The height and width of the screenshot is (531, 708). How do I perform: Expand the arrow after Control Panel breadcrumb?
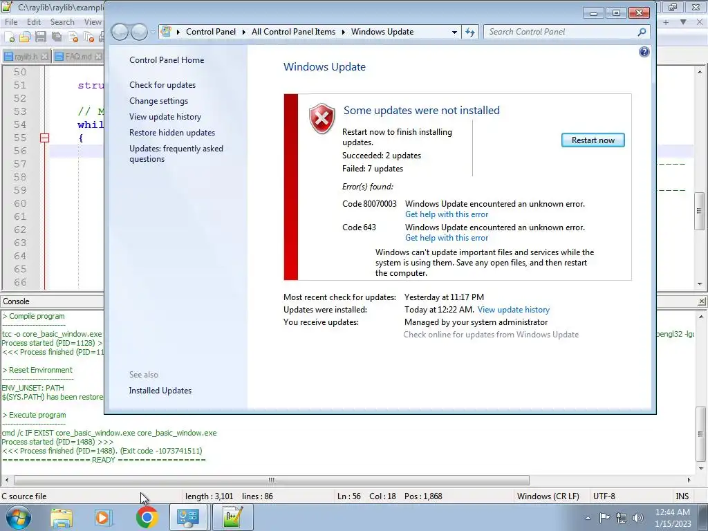pos(244,32)
